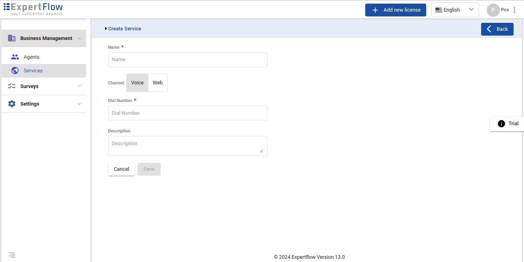The height and width of the screenshot is (262, 524).
Task: Open the Agents menu item
Action: coord(32,57)
